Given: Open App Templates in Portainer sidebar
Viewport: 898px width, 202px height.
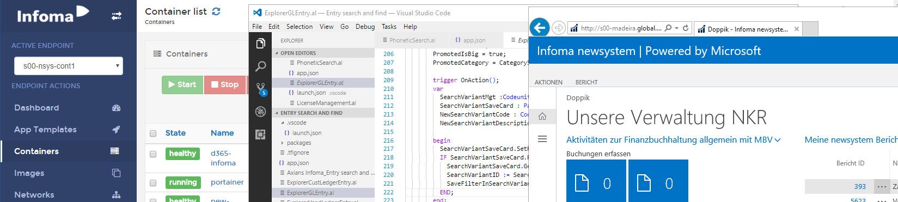Looking at the screenshot, I should 45,130.
